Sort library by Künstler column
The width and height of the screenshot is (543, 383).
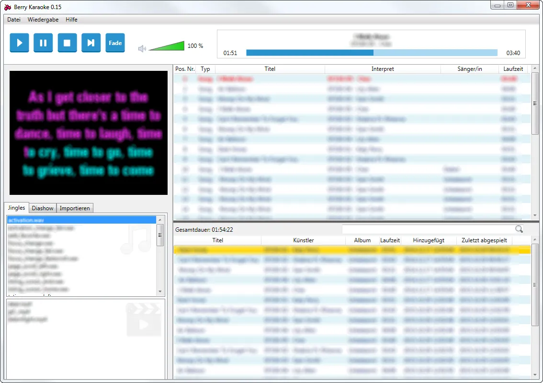[x=304, y=240]
